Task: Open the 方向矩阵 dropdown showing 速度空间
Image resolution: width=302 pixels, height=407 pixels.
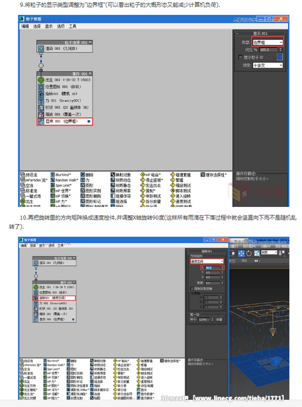Action: pyautogui.click(x=207, y=262)
